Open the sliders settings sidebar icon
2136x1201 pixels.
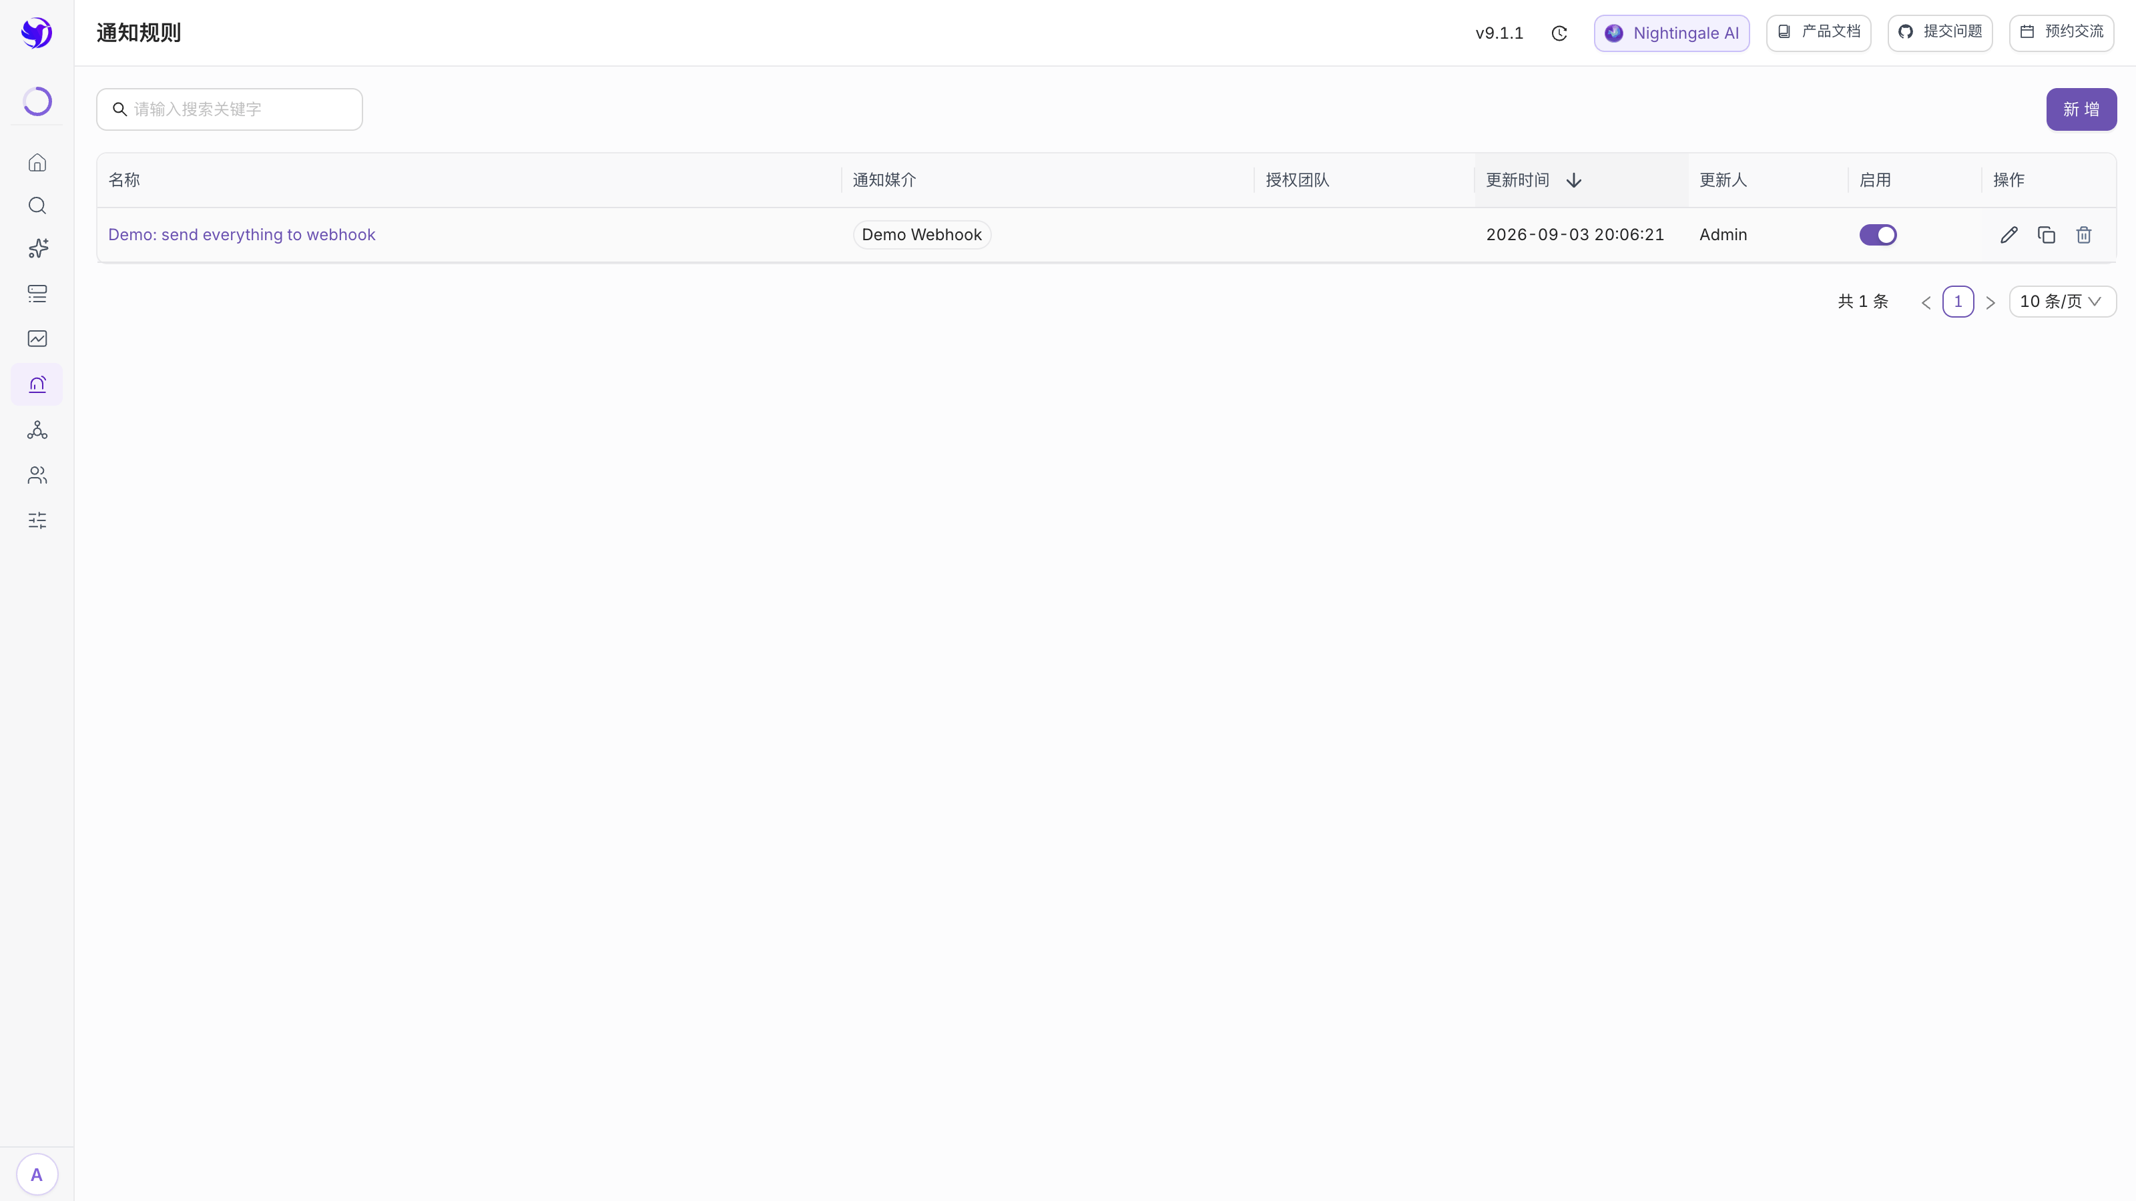point(37,520)
